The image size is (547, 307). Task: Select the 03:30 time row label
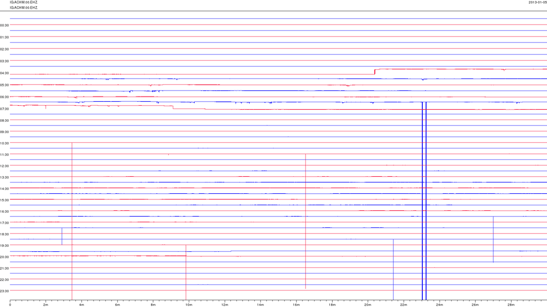(5, 61)
